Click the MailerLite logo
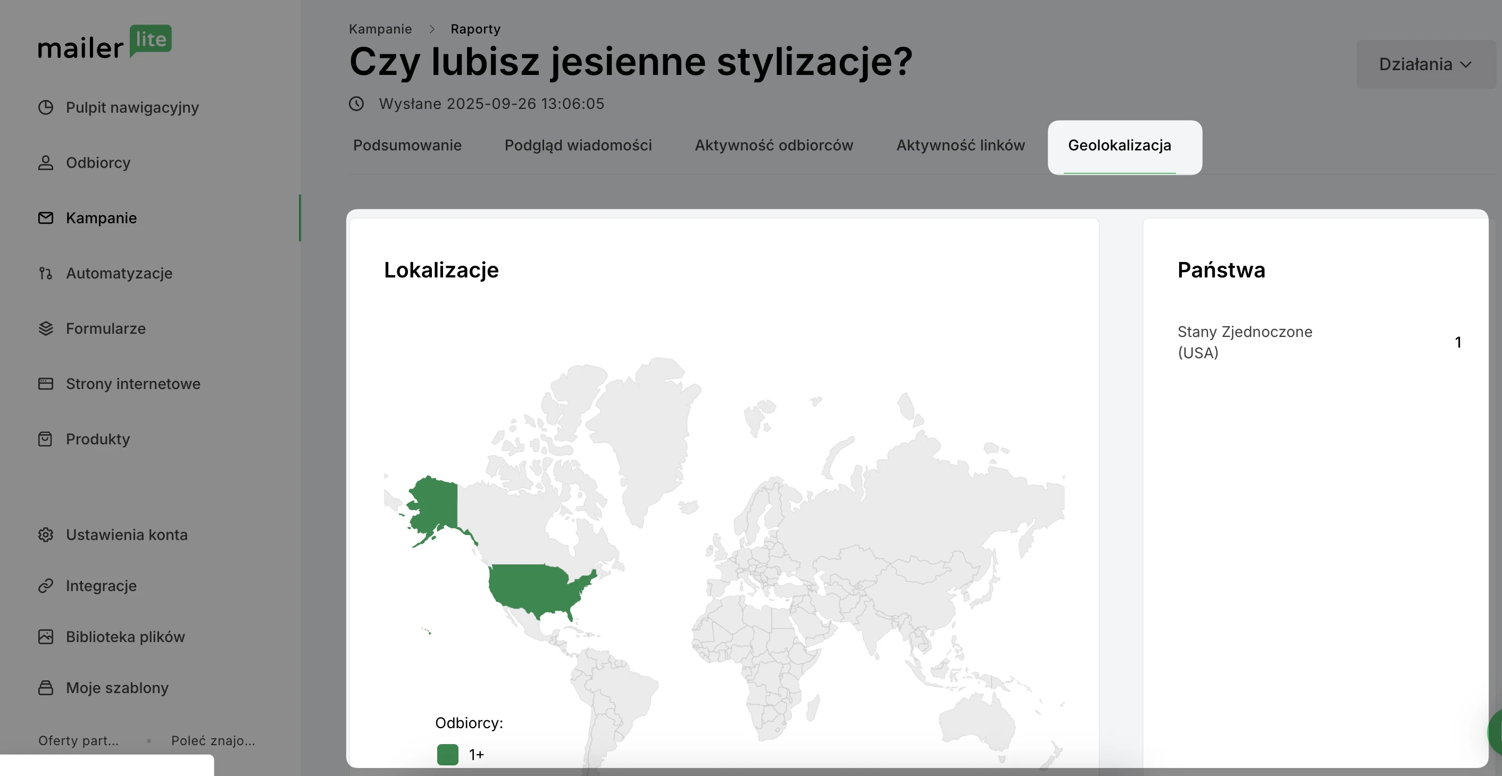 [x=104, y=43]
